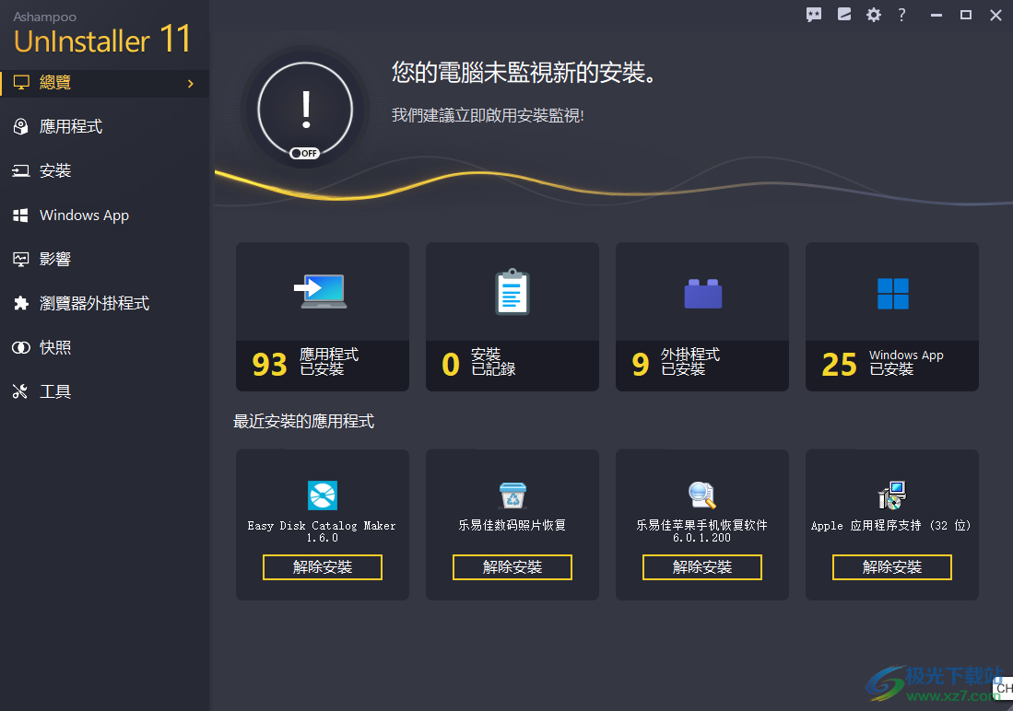Click the chart monitor icon beside 影響
This screenshot has width=1013, height=711.
pyautogui.click(x=20, y=259)
